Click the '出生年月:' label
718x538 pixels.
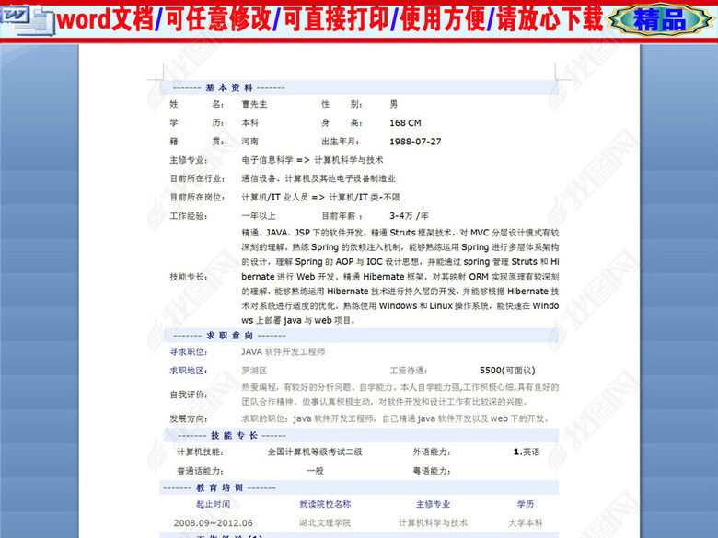click(x=341, y=142)
